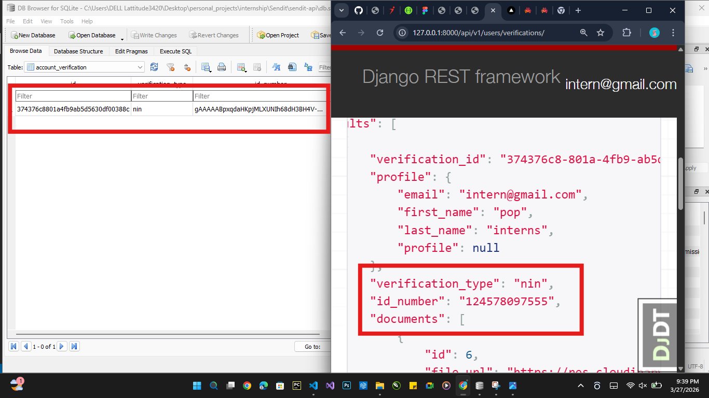Click the refresh table data icon
This screenshot has height=398, width=709.
tap(154, 67)
